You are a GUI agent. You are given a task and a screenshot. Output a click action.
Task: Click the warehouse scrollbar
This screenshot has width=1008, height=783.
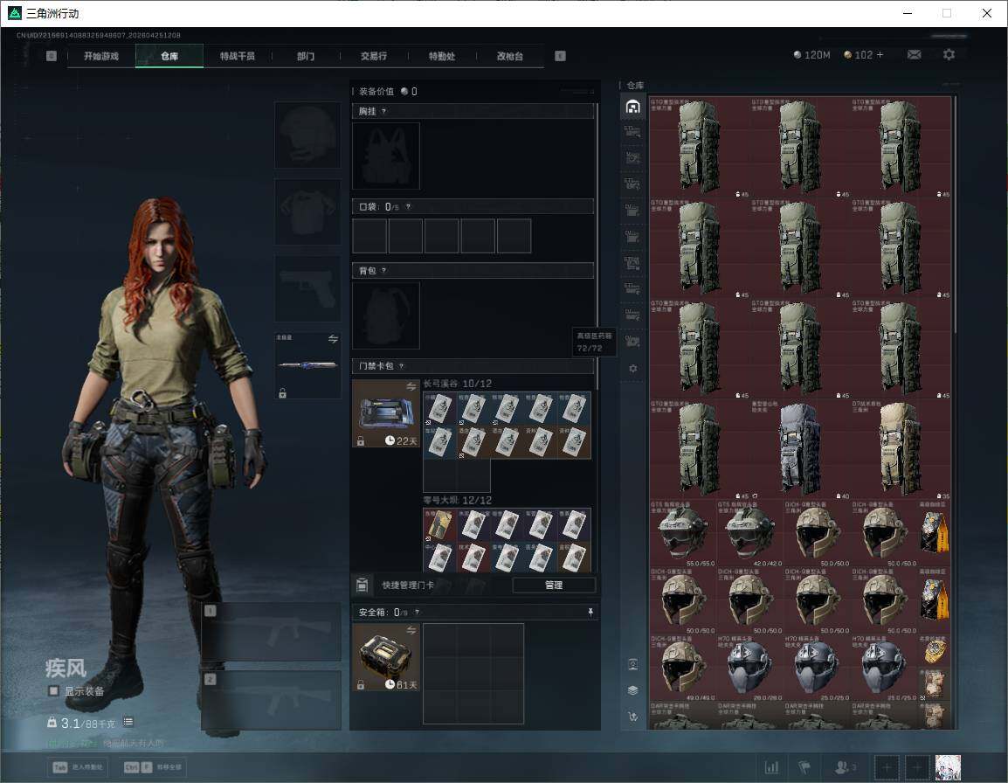click(x=956, y=214)
